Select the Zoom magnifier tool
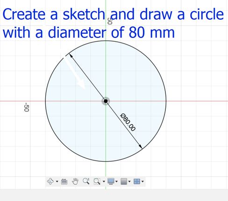 point(86,181)
